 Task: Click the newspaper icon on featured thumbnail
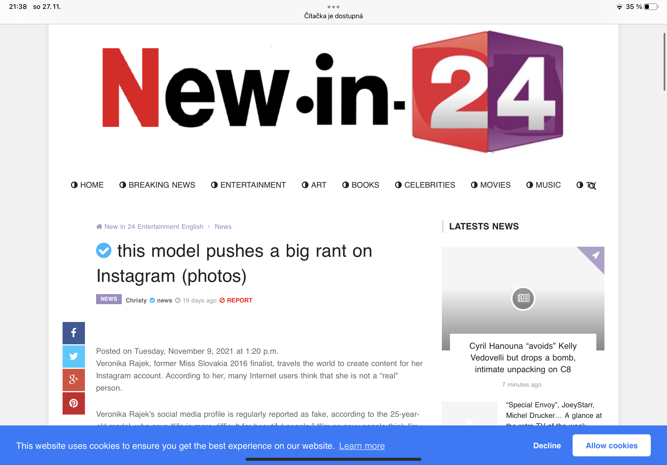click(x=523, y=298)
